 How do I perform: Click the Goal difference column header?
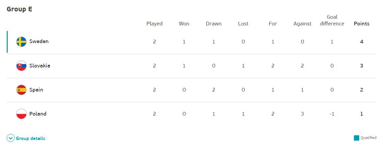(x=332, y=20)
